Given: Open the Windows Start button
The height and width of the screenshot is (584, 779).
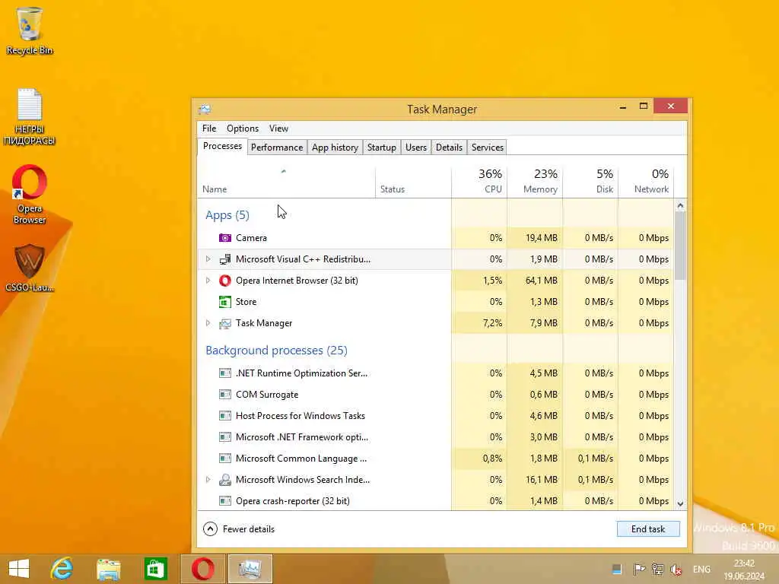Looking at the screenshot, I should (19, 569).
